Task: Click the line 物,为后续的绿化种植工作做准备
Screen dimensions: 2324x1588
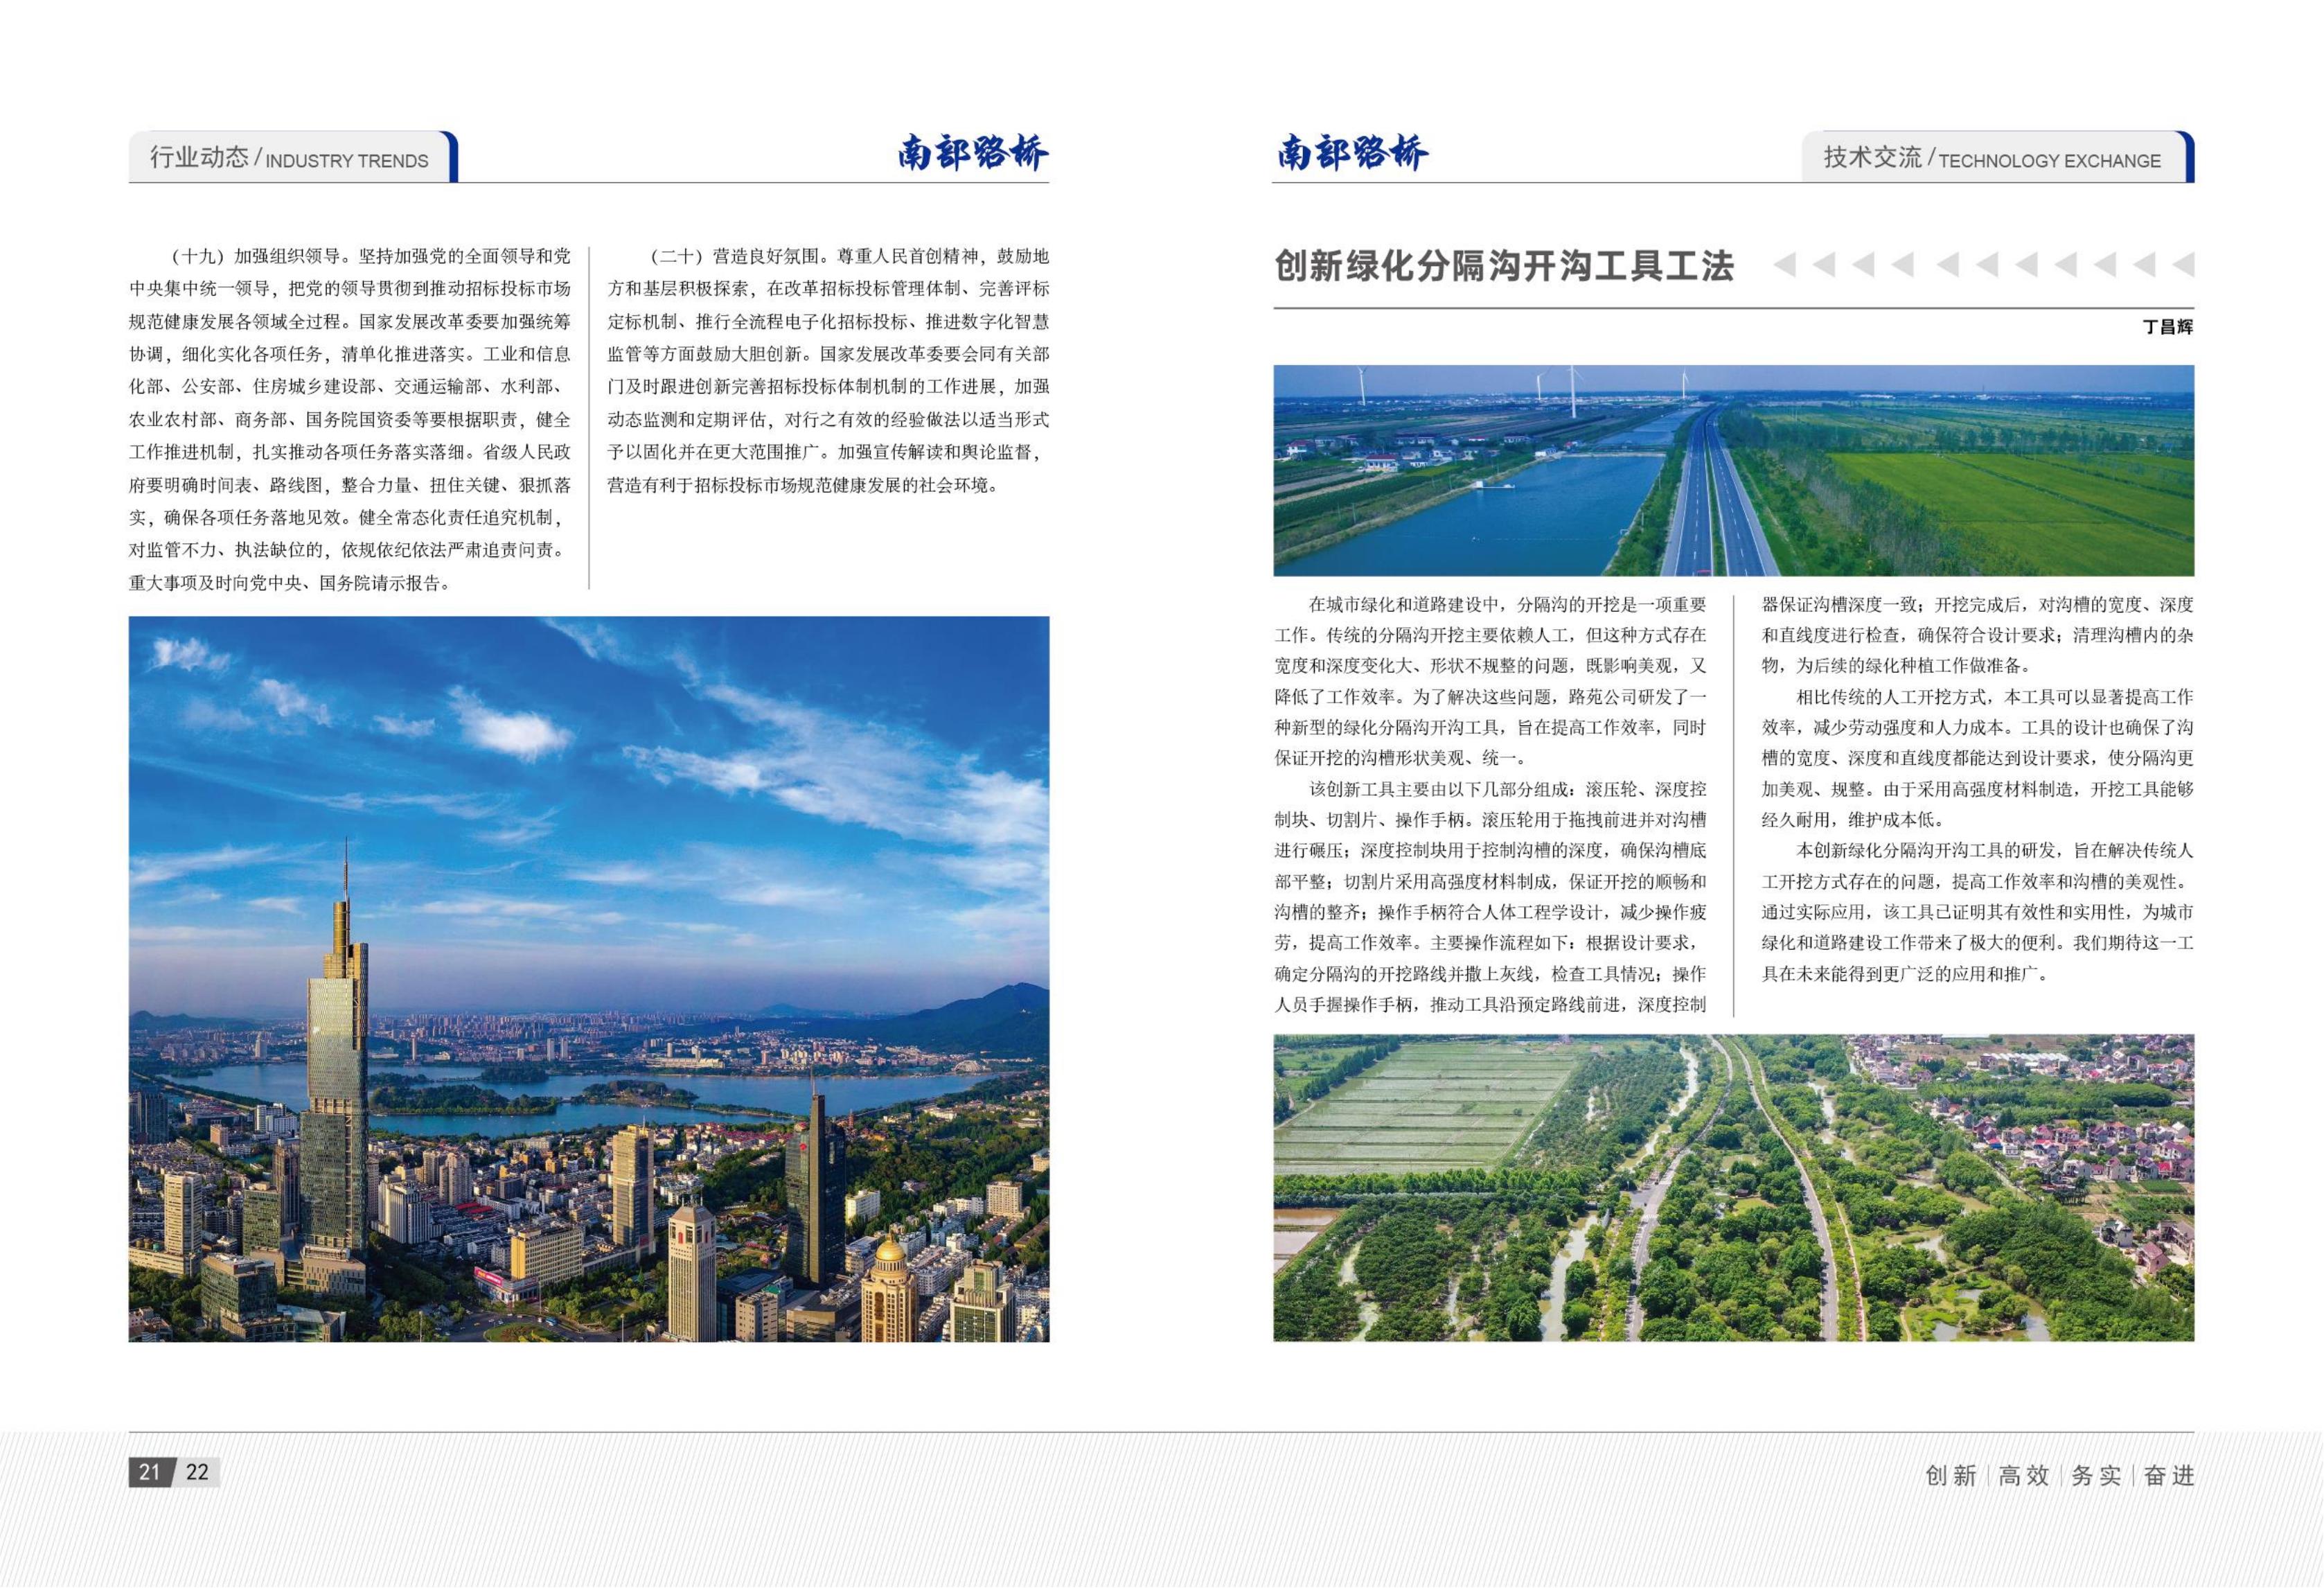Action: click(x=1897, y=666)
